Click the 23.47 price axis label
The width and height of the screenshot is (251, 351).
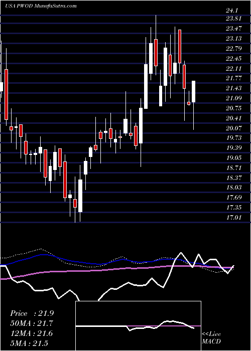tap(234, 28)
